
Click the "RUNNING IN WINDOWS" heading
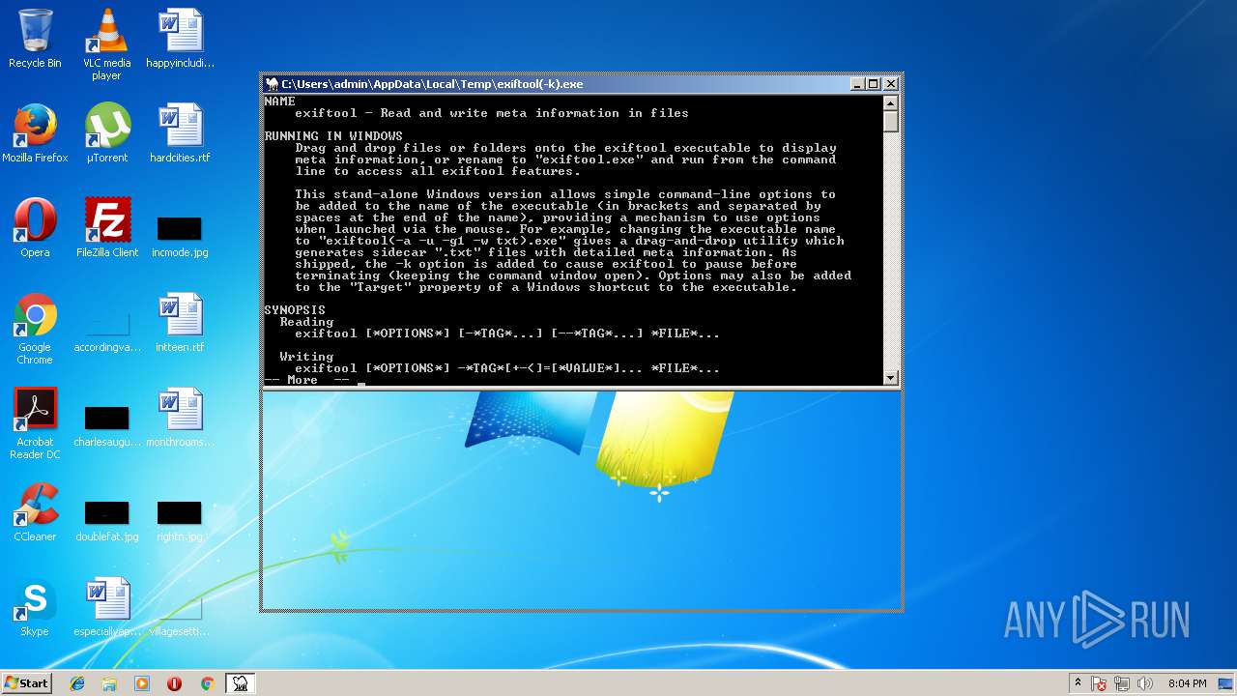pyautogui.click(x=333, y=136)
